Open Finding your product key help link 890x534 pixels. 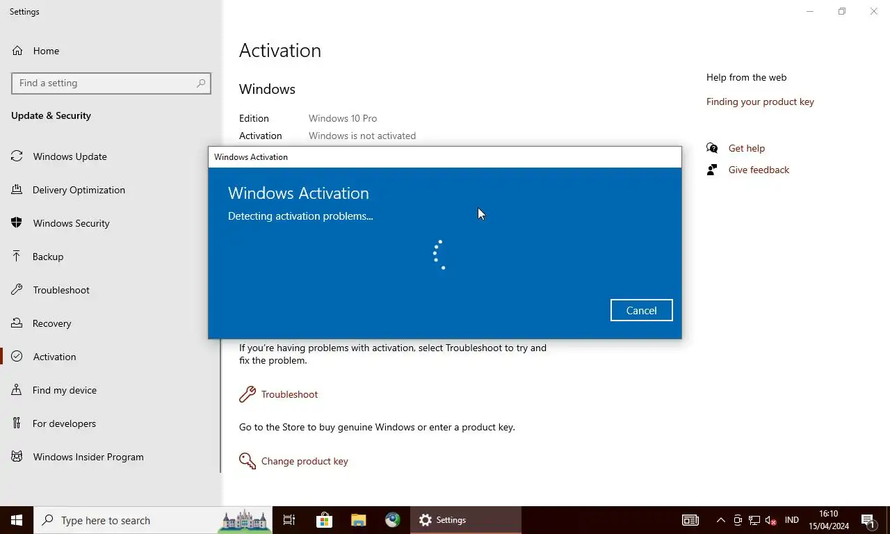point(760,102)
